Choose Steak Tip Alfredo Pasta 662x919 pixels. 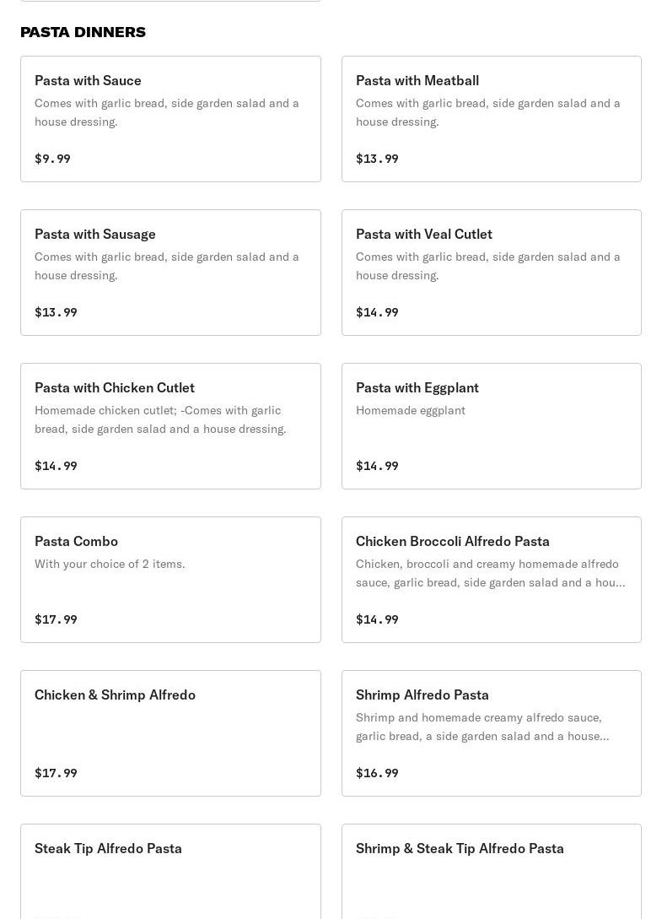coord(170,872)
